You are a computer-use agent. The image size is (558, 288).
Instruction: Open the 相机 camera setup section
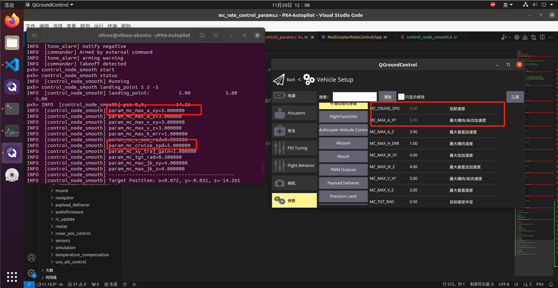294,183
